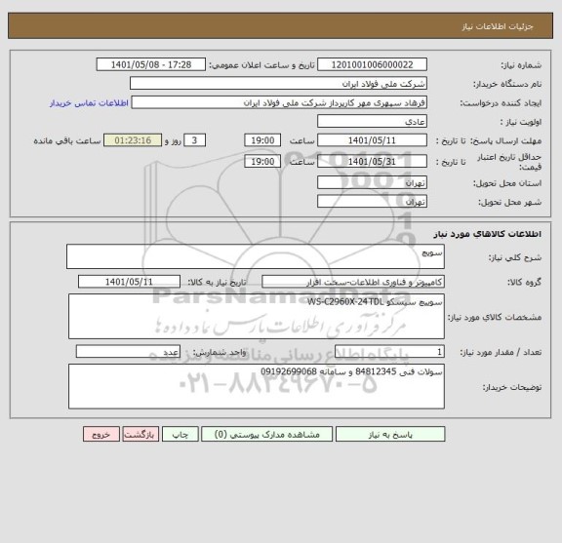Click the buyer organization name field
Screen dimensions: 562x543
[x=278, y=84]
